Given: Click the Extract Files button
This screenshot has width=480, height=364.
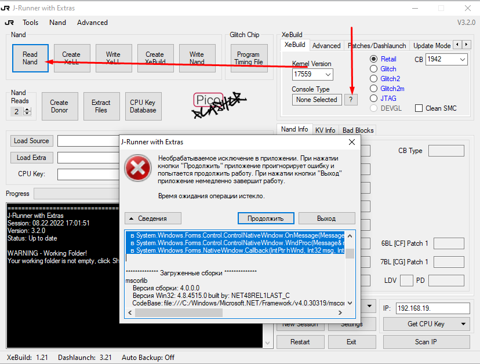Looking at the screenshot, I should click(101, 106).
